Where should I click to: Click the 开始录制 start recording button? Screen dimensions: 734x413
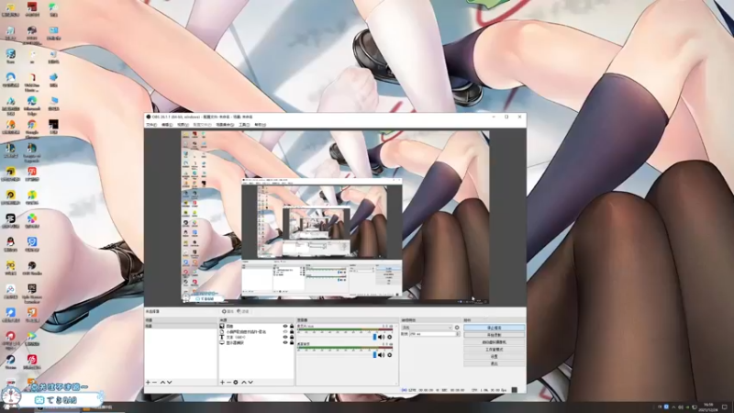pyautogui.click(x=494, y=335)
